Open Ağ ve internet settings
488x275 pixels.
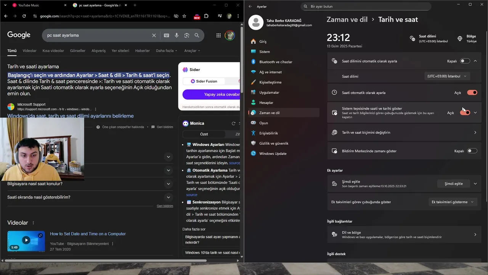pyautogui.click(x=284, y=72)
